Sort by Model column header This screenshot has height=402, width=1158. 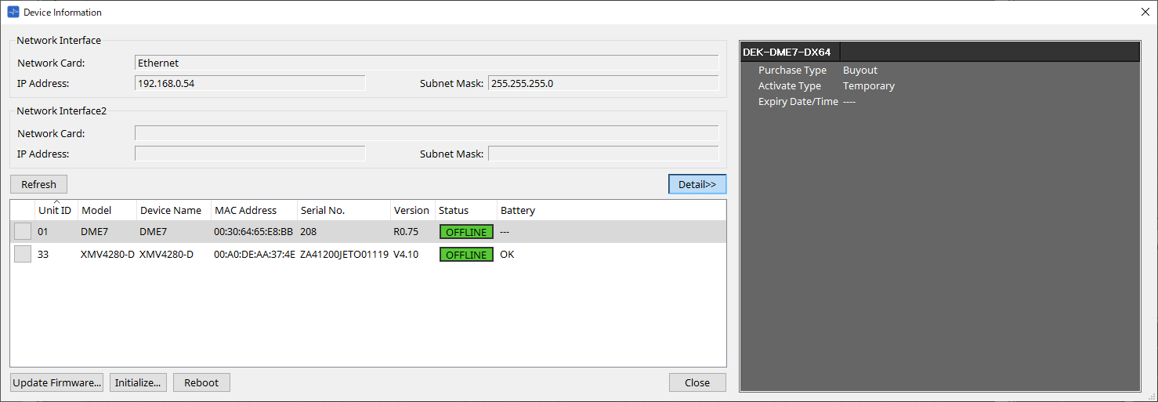point(107,210)
